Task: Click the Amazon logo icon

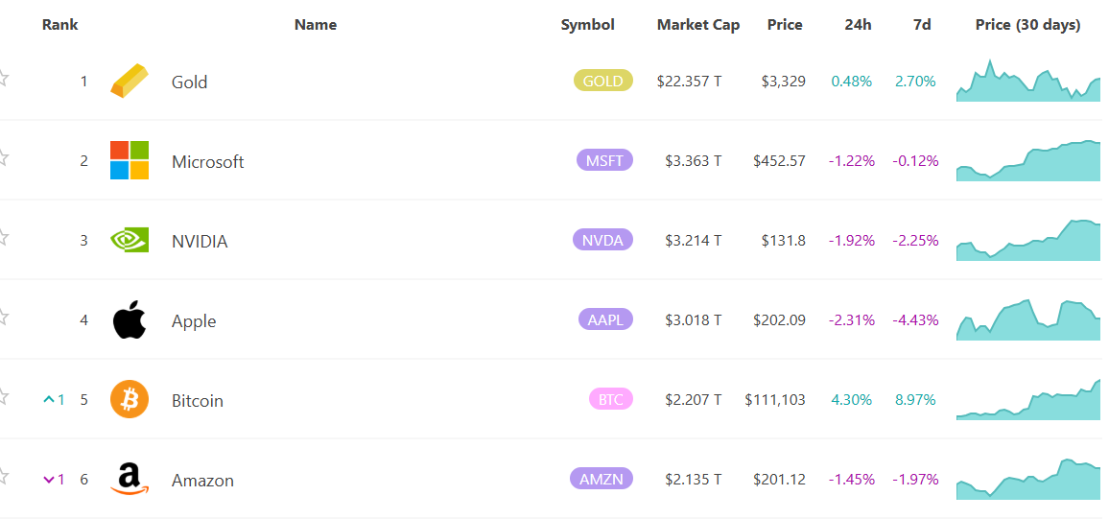Action: click(130, 479)
